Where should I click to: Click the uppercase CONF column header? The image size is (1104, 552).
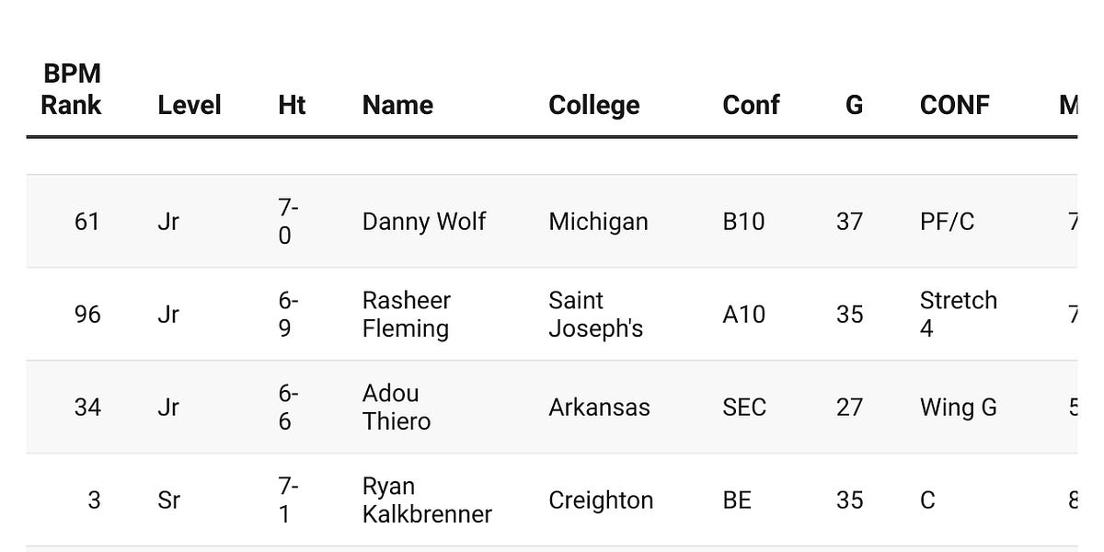(955, 105)
